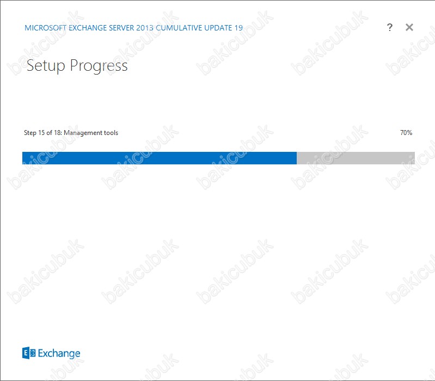The width and height of the screenshot is (435, 381).
Task: Open help via the question mark icon
Action: pos(389,27)
